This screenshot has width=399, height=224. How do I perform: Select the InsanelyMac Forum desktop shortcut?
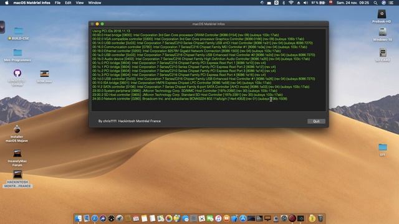click(x=17, y=157)
